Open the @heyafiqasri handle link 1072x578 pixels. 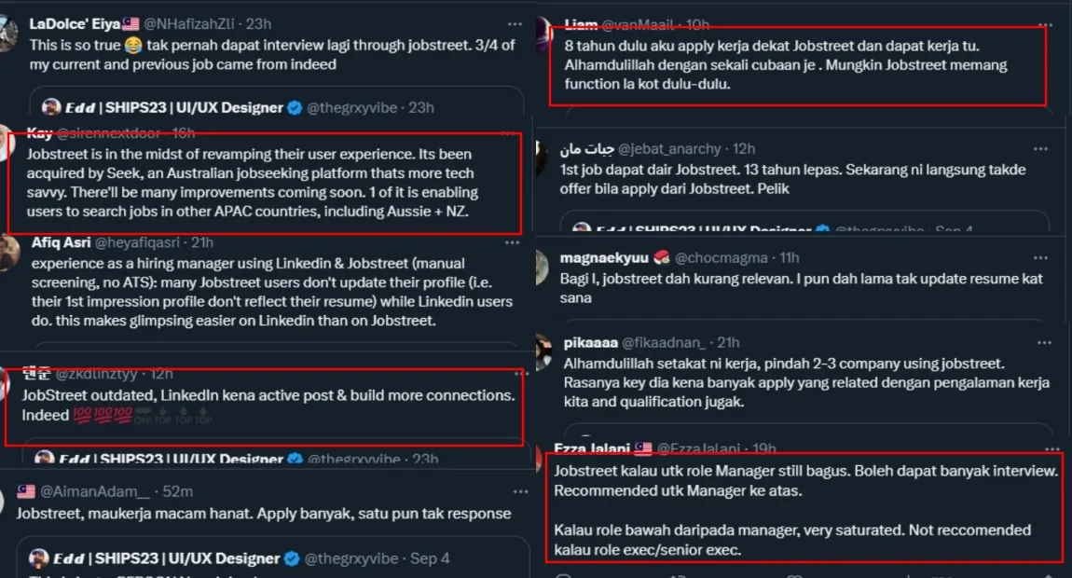(137, 242)
